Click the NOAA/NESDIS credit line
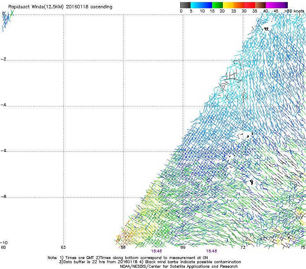 [x=179, y=267]
